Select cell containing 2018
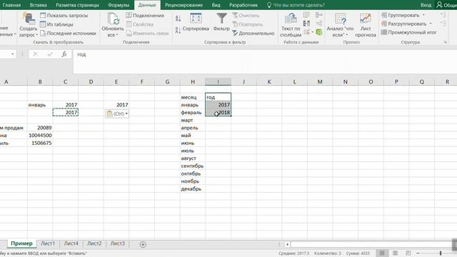The width and height of the screenshot is (457, 257). click(218, 113)
